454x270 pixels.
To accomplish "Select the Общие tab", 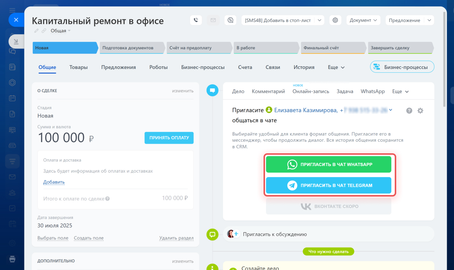I will [47, 67].
